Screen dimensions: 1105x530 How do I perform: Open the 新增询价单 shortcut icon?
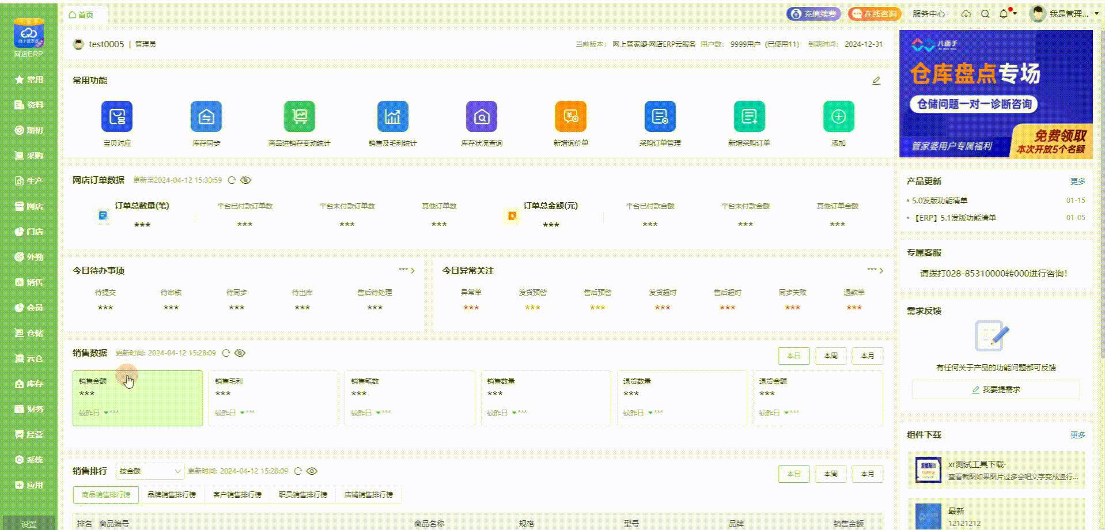(x=571, y=116)
